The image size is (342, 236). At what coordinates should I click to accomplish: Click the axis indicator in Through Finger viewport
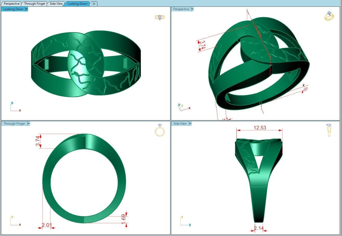click(16, 221)
